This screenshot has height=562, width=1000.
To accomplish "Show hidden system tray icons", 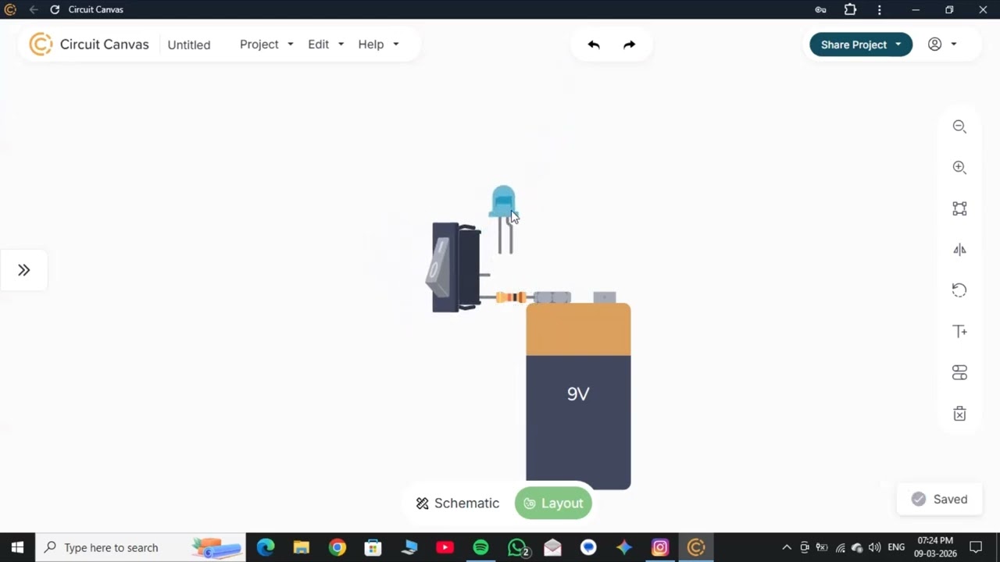I will click(787, 547).
